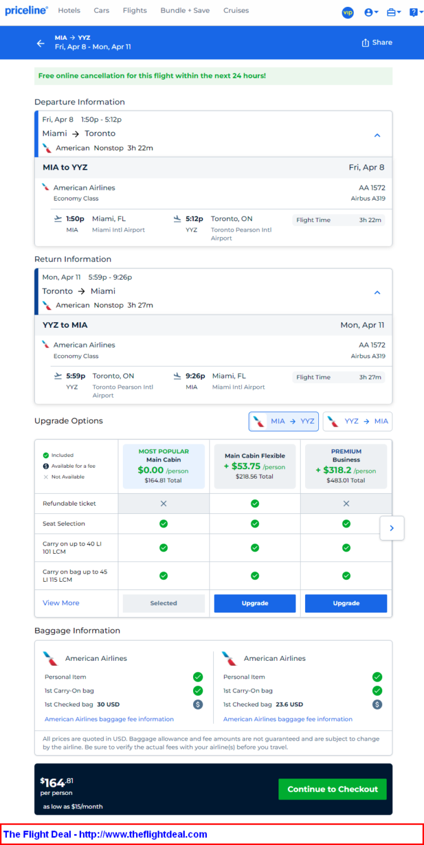
Task: Open the help question mark icon
Action: pos(415,12)
